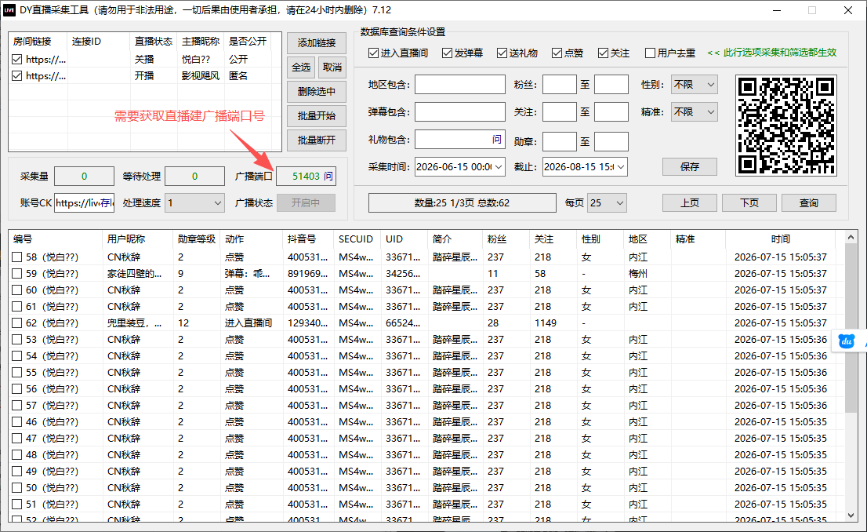Click the 采集量 value box
This screenshot has height=532, width=867.
click(84, 176)
